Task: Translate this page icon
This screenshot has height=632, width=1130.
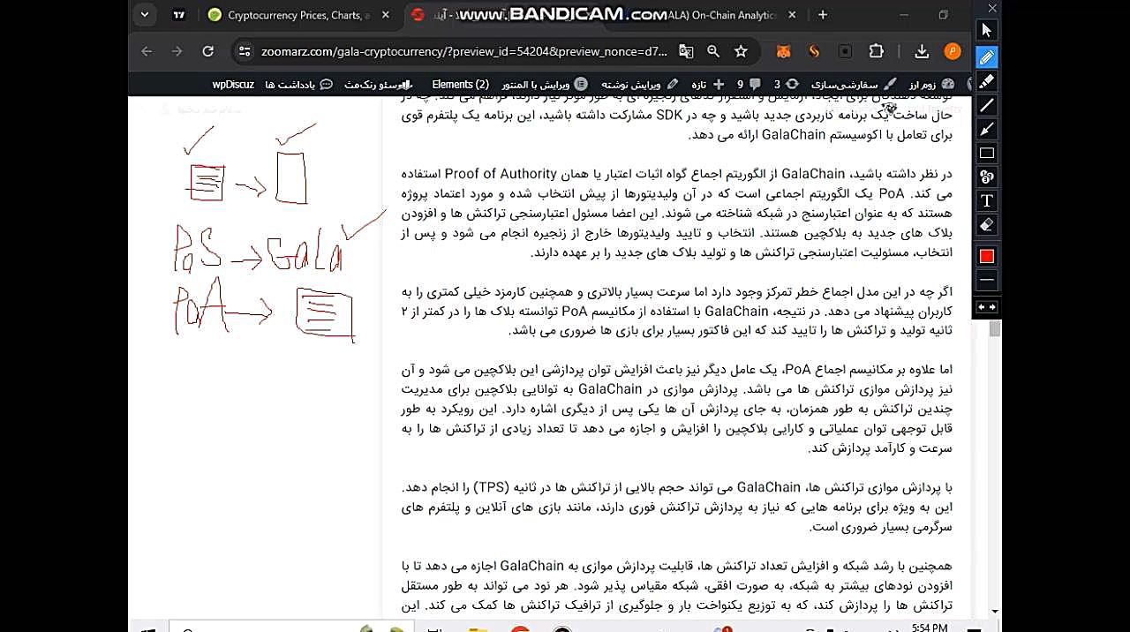Action: click(686, 51)
